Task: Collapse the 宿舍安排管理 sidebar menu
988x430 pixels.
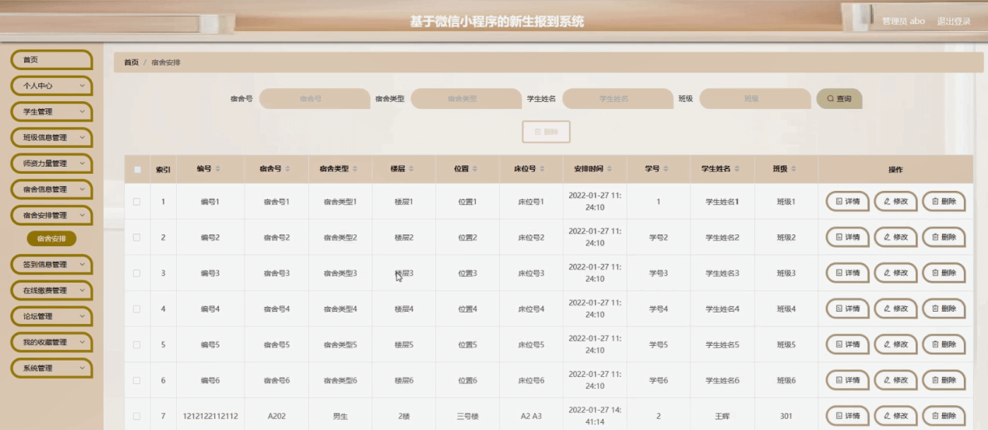Action: (51, 215)
